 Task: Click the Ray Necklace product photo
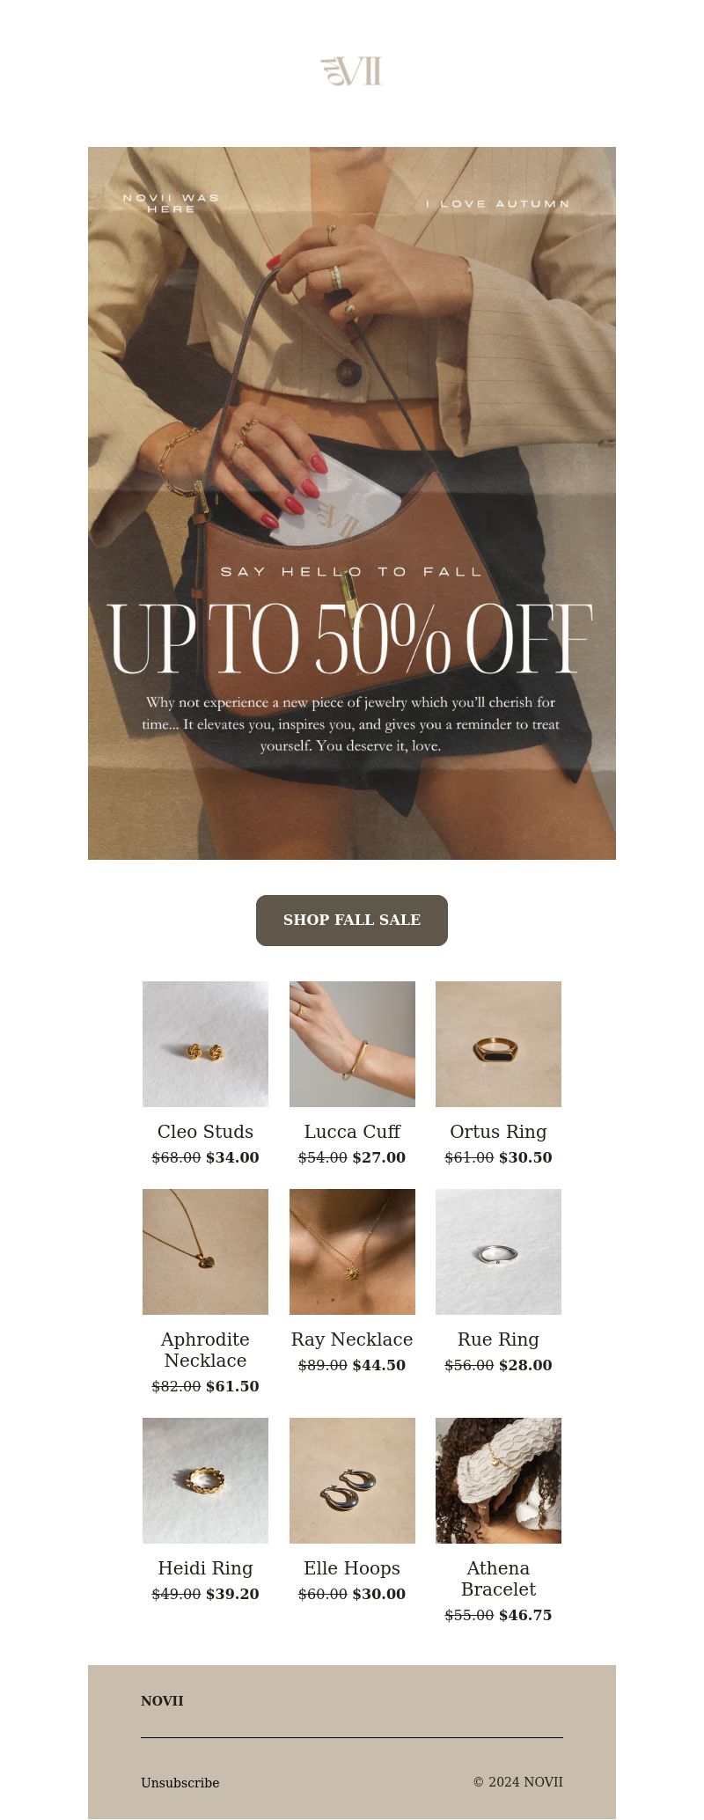click(x=352, y=1251)
